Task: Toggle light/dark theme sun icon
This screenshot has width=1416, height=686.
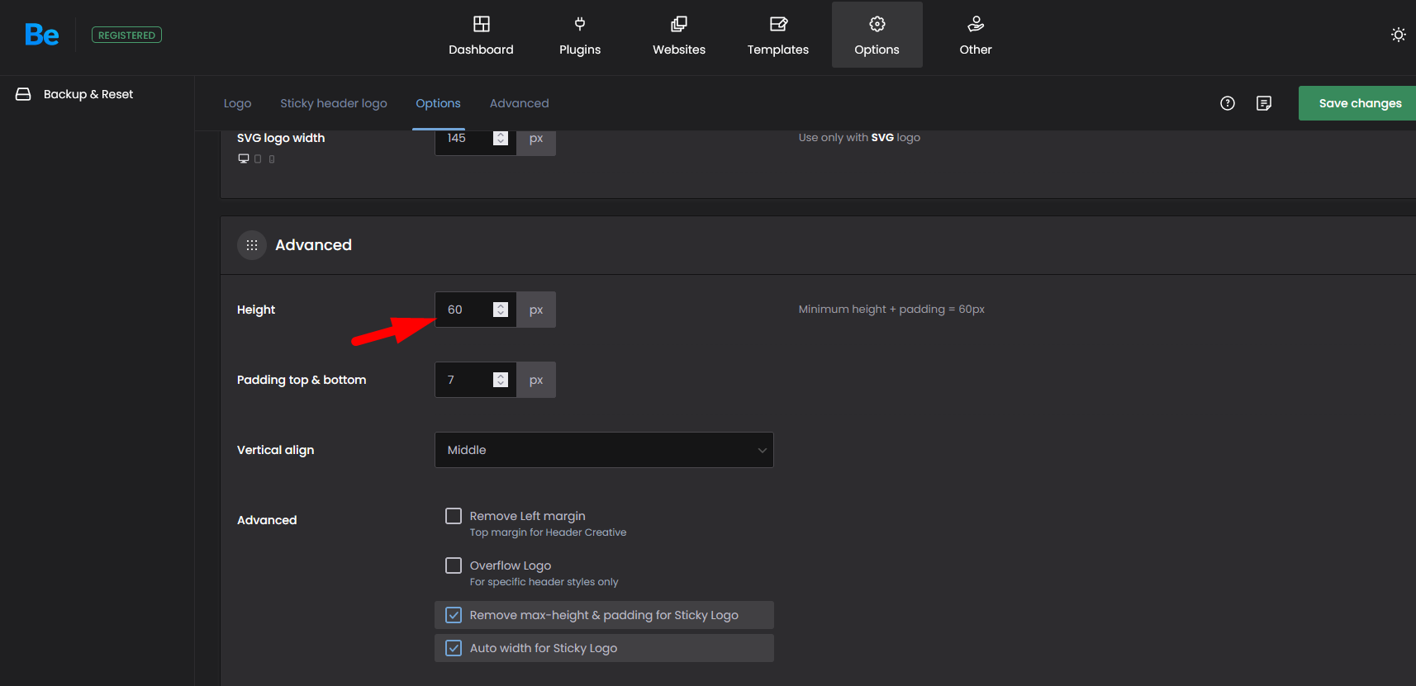Action: [1398, 35]
